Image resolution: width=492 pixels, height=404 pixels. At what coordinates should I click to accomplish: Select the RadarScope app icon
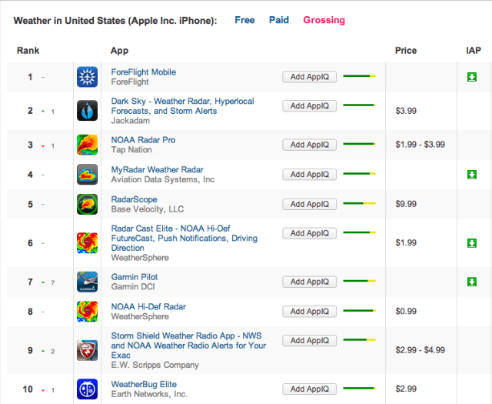87,204
